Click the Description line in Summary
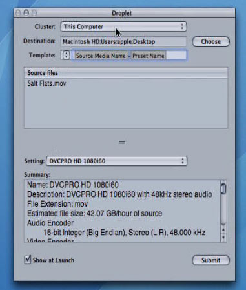 pos(119,194)
